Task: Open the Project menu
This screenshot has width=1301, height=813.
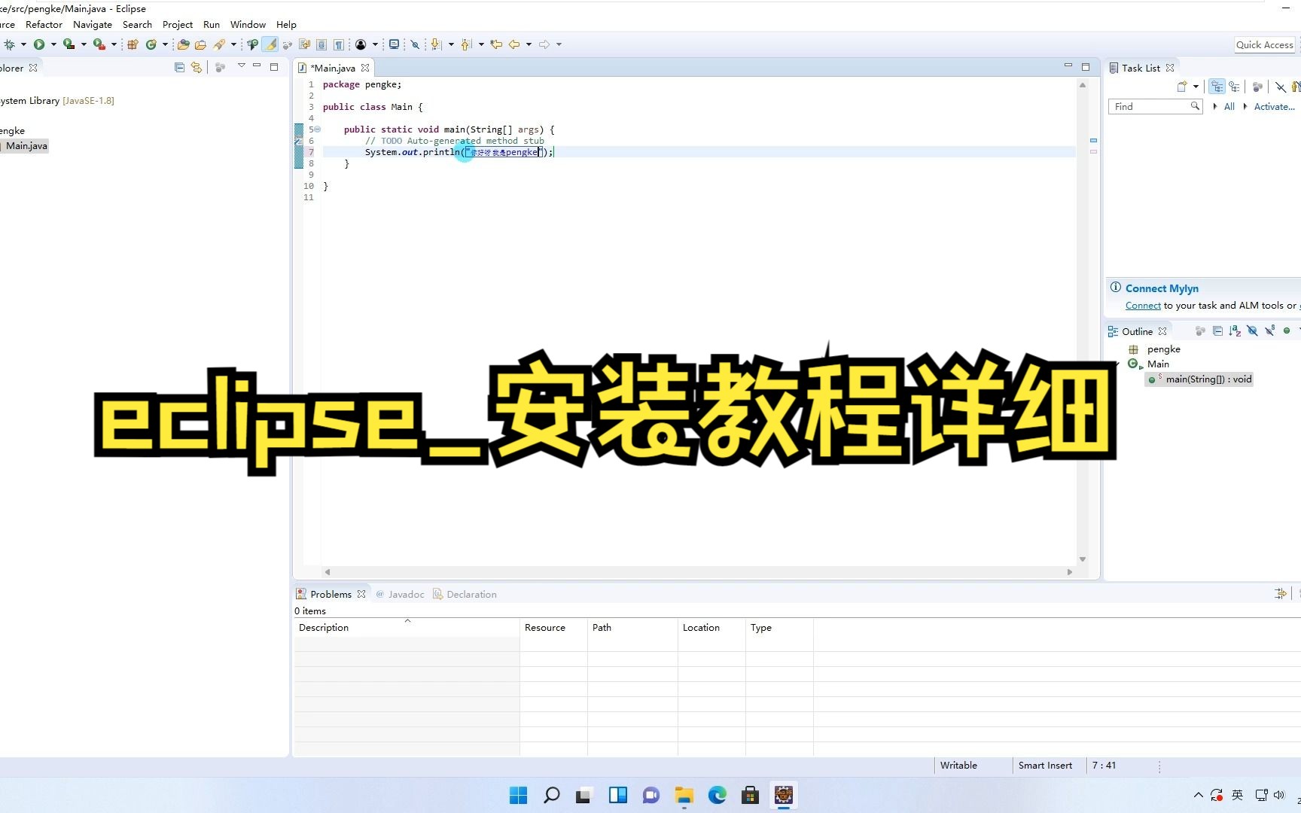Action: coord(178,24)
